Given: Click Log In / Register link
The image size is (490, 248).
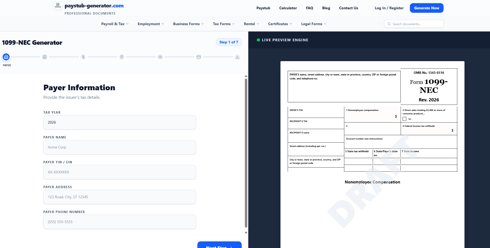Looking at the screenshot, I should (x=389, y=8).
